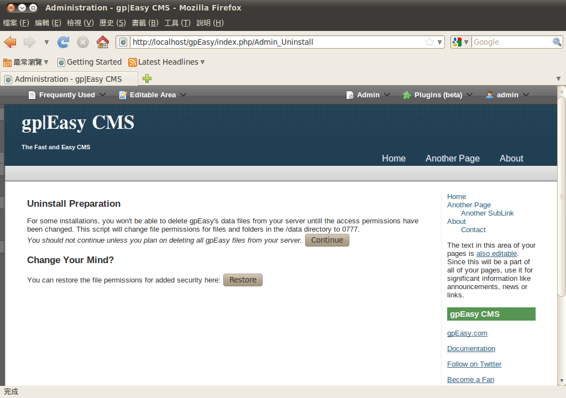Click the Continue uninstall button
This screenshot has height=398, width=566.
(x=327, y=240)
